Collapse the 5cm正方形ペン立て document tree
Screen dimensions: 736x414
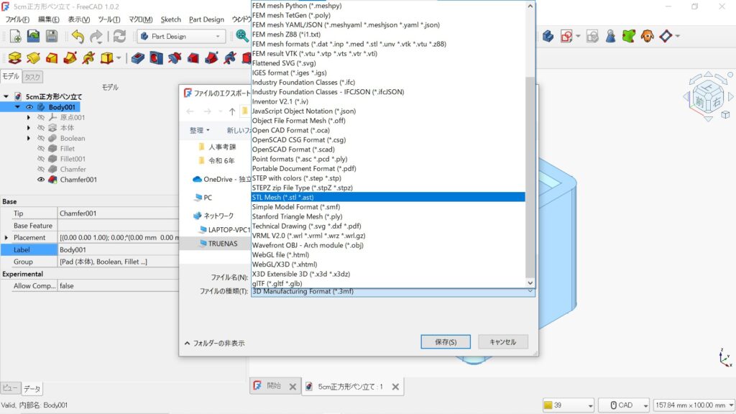coord(6,96)
